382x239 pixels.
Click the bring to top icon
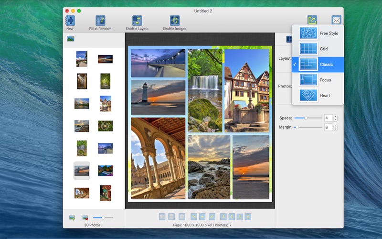[248, 217]
